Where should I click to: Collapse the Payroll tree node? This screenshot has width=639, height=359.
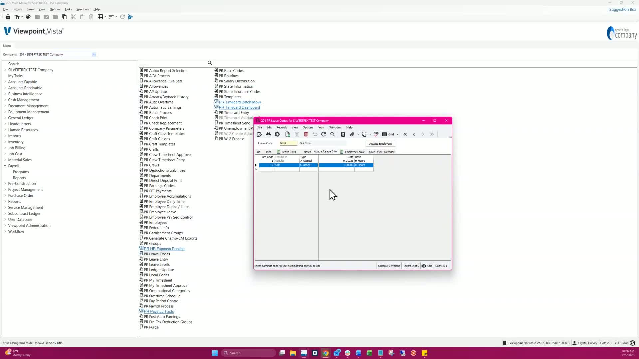[x=5, y=166]
